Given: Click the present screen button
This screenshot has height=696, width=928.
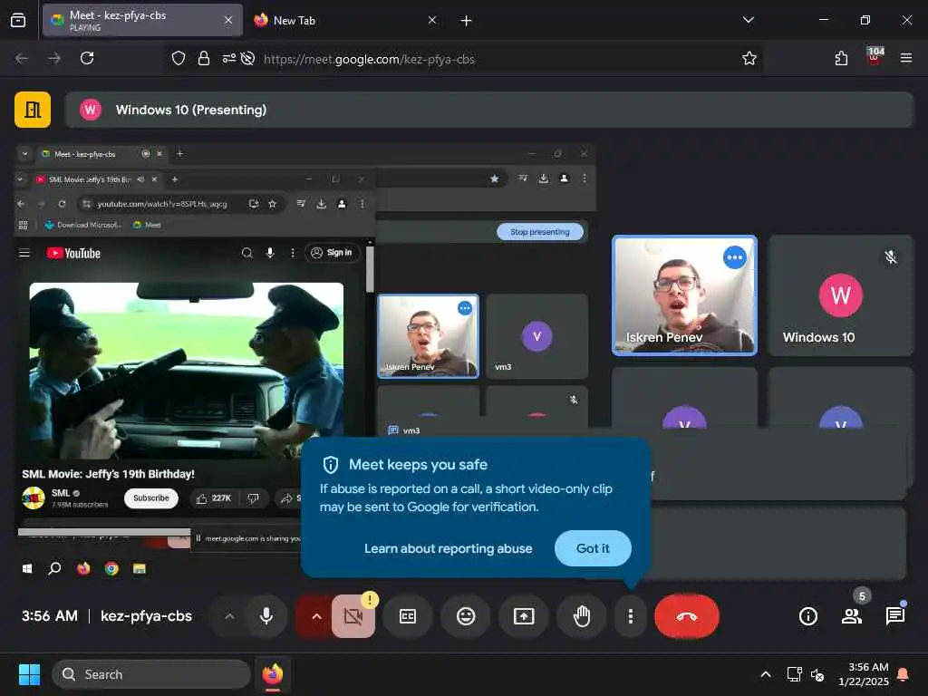Looking at the screenshot, I should coord(524,616).
